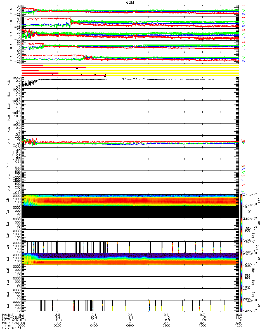Click the Vx legend label of panel V_c
The image size is (260, 336).
coord(243,169)
